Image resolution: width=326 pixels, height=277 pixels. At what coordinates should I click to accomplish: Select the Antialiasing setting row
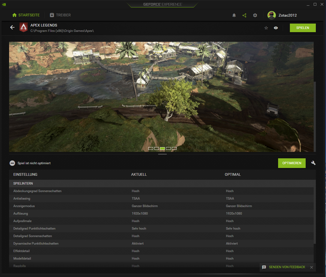coord(161,199)
